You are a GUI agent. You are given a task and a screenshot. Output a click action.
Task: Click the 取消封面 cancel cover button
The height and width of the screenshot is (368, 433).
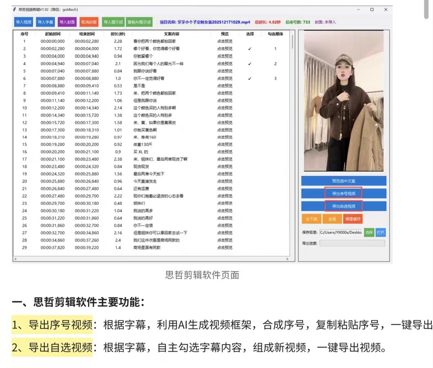[89, 22]
